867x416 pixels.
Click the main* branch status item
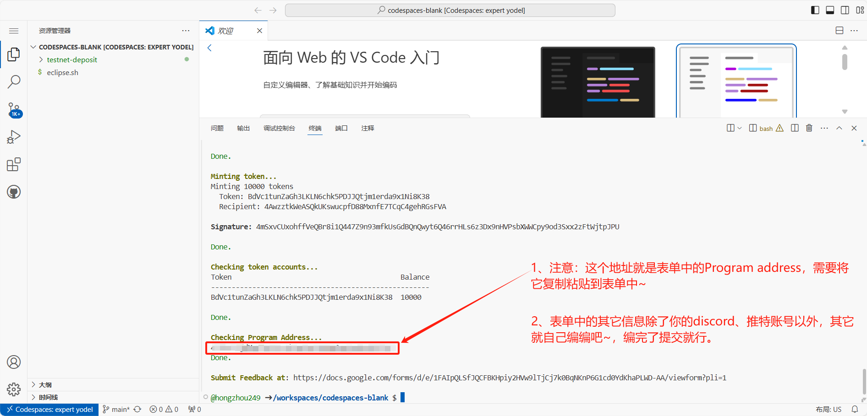[x=116, y=410]
